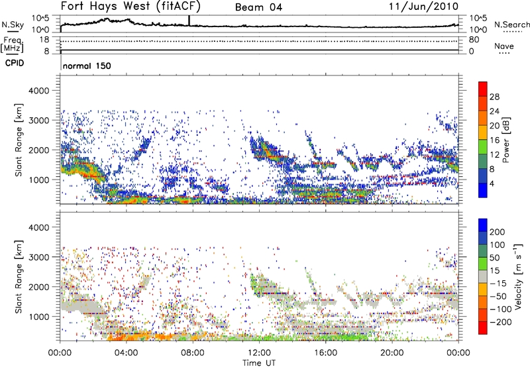Click the 'Time UT' axis title
The width and height of the screenshot is (530, 367).
tap(259, 363)
